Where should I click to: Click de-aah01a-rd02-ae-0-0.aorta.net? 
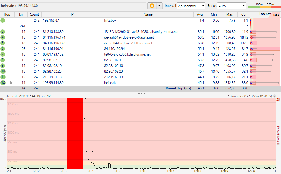click(x=129, y=37)
